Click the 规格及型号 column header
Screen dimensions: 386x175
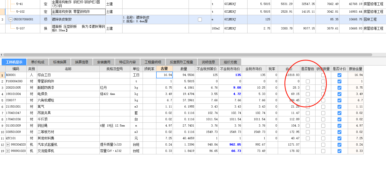pos(115,69)
